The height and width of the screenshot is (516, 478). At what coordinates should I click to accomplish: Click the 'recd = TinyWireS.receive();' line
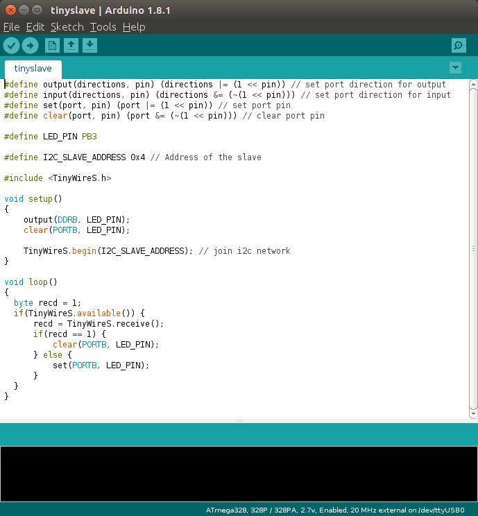99,324
